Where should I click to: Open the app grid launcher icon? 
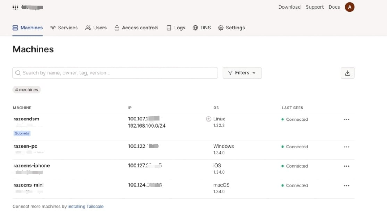tap(15, 7)
